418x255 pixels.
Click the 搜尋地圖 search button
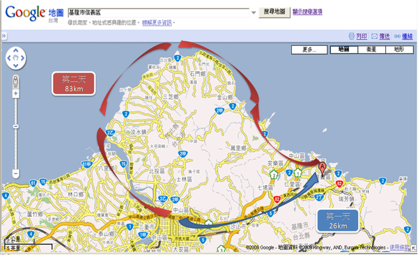[x=274, y=12]
